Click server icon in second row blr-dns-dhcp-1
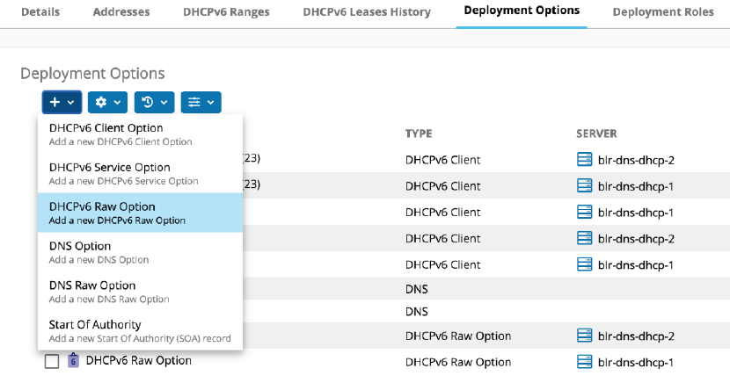This screenshot has width=730, height=383. [585, 186]
